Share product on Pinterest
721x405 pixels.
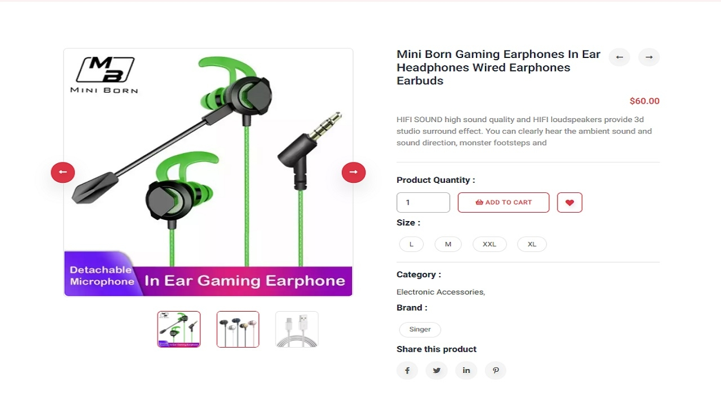pos(496,370)
